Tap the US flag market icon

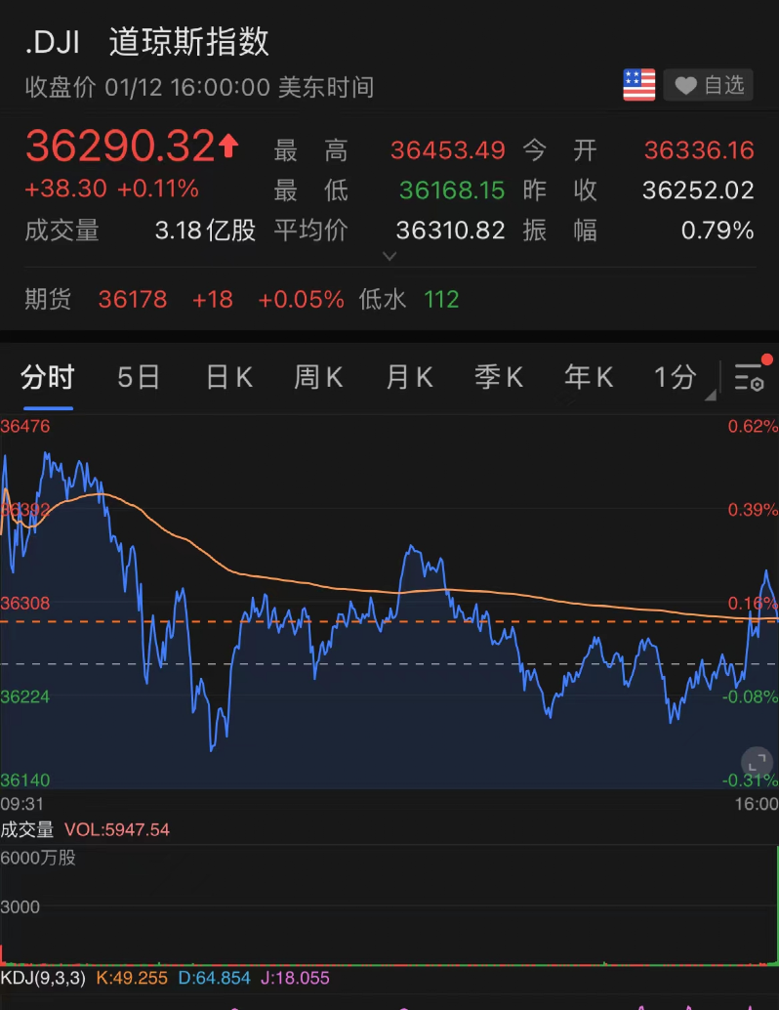coord(638,85)
